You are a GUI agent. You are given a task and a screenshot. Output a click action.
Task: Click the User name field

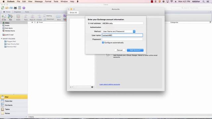[122, 35]
